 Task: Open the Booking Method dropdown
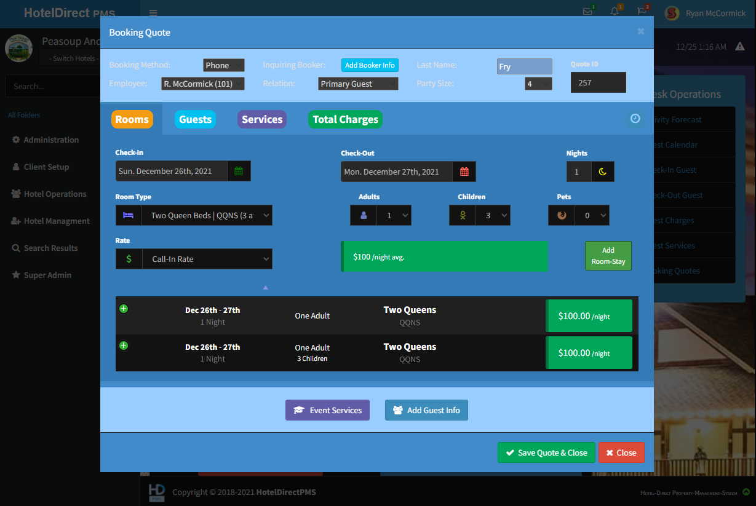click(223, 65)
